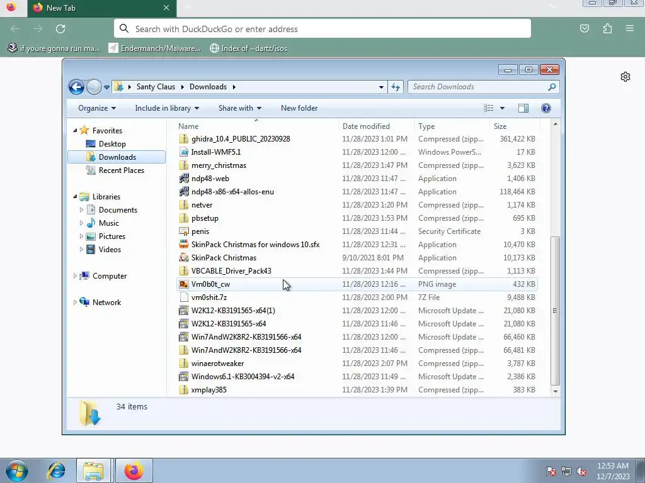This screenshot has width=645, height=483.
Task: Open the Endermanch/Malware bookmark
Action: coord(155,48)
